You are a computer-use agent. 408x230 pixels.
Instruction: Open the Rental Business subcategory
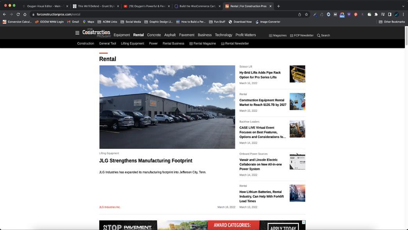click(x=173, y=43)
